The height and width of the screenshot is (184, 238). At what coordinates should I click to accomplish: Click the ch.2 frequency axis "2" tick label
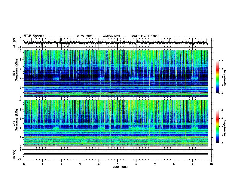pos(21,137)
